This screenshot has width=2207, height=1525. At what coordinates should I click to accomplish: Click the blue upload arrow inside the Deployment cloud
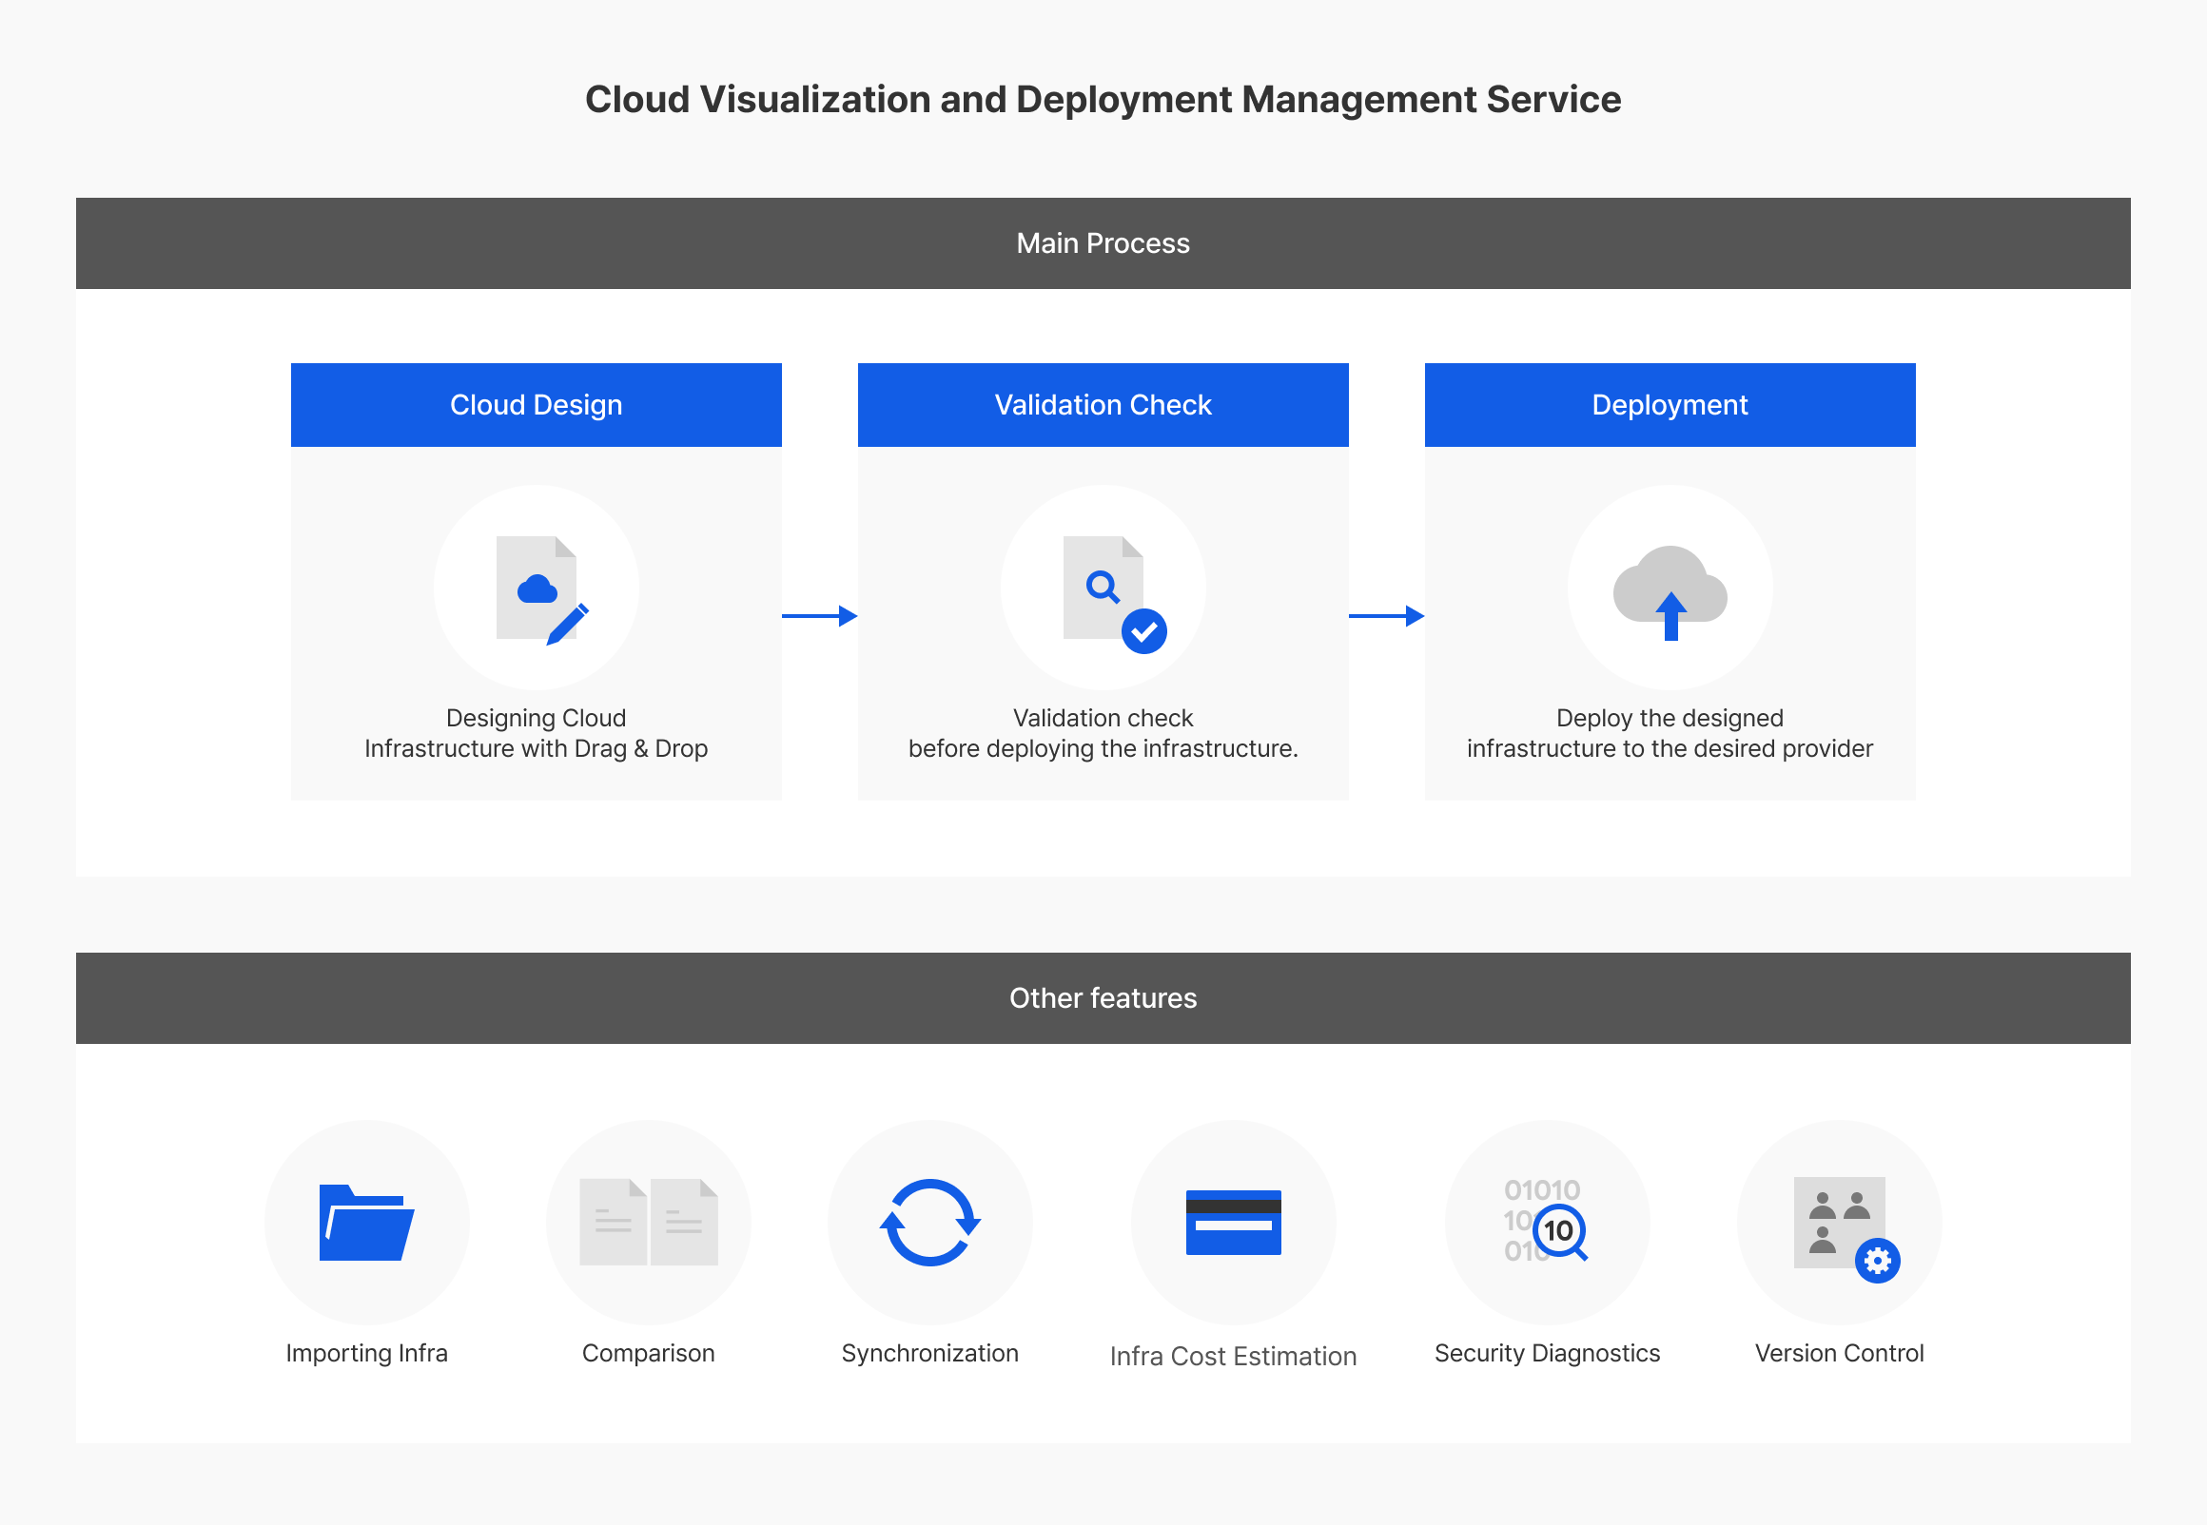coord(1670,621)
